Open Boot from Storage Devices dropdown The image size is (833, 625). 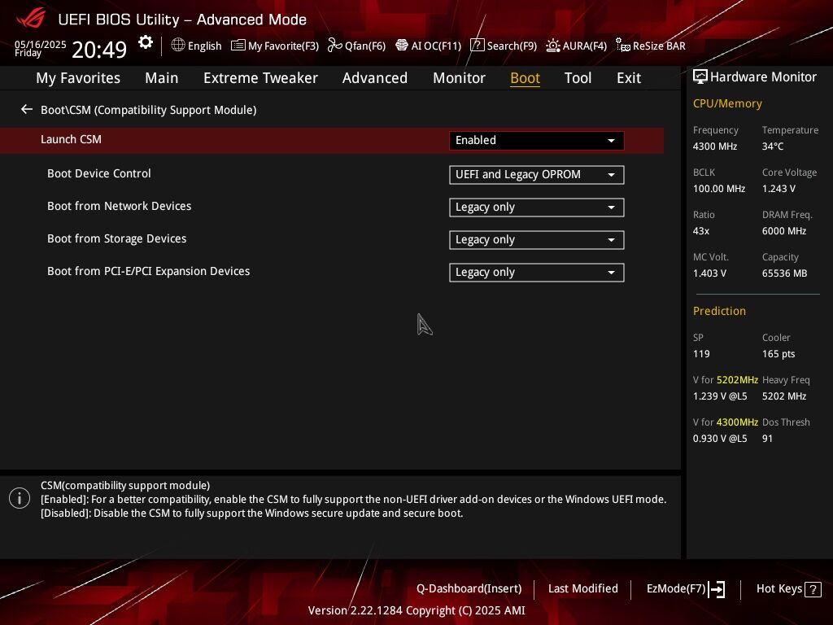click(x=537, y=240)
